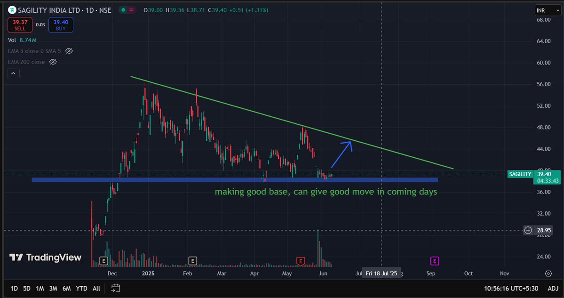564x298 pixels.
Task: Select the 6M date range
Action: [66, 288]
